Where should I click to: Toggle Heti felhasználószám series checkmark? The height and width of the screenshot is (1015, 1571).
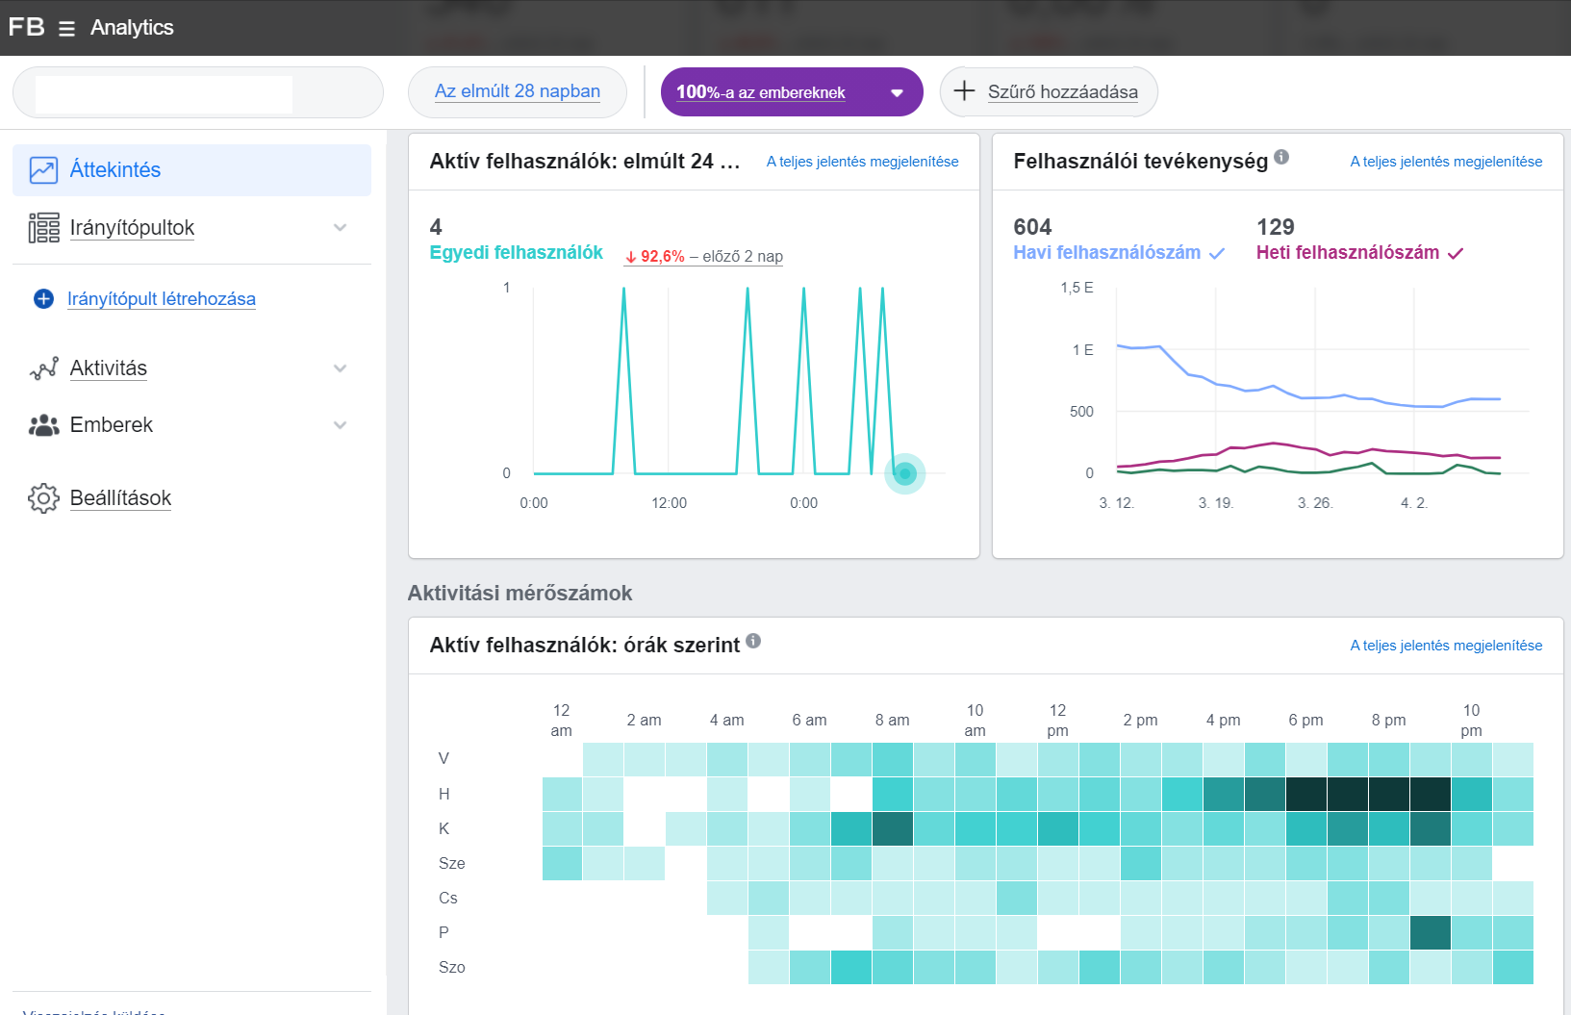point(1456,253)
